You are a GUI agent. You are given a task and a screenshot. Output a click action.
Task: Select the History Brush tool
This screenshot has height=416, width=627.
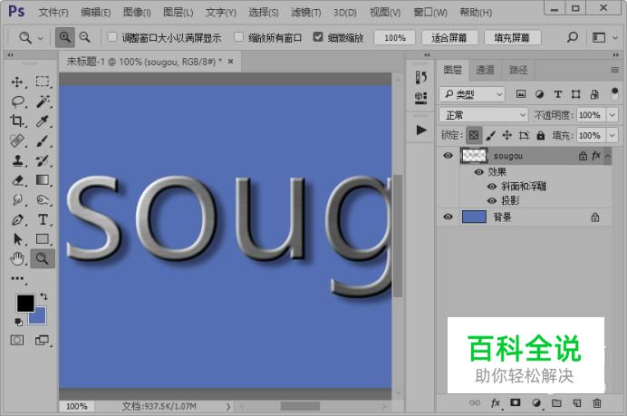[43, 160]
